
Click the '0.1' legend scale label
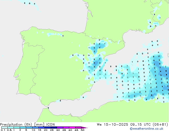point(2,130)
